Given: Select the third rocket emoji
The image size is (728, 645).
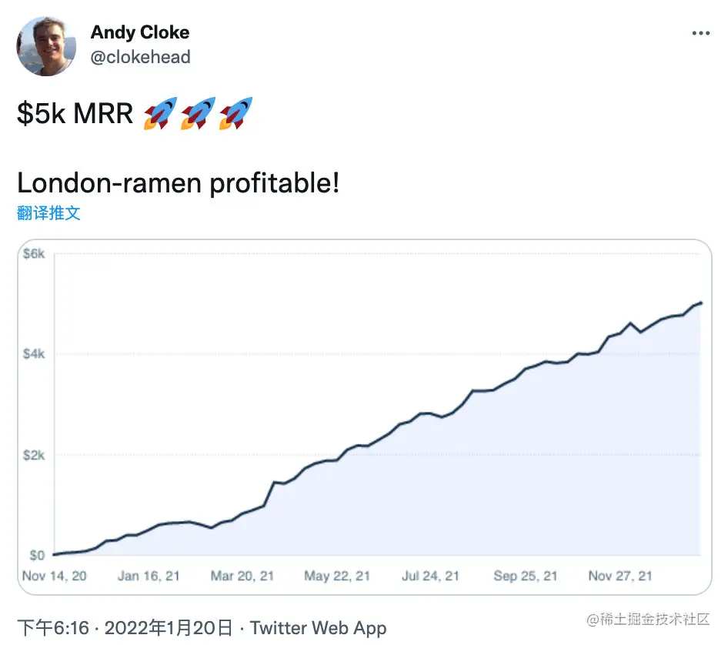Looking at the screenshot, I should pyautogui.click(x=235, y=113).
